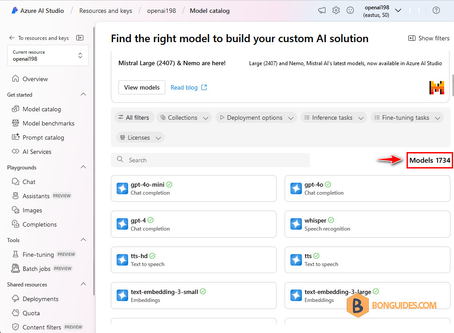Open Model benchmarks in the sidebar
This screenshot has height=333, width=454.
tap(48, 123)
